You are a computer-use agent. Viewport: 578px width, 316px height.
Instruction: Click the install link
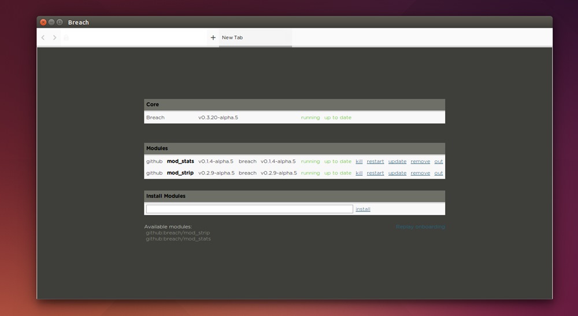(x=363, y=209)
